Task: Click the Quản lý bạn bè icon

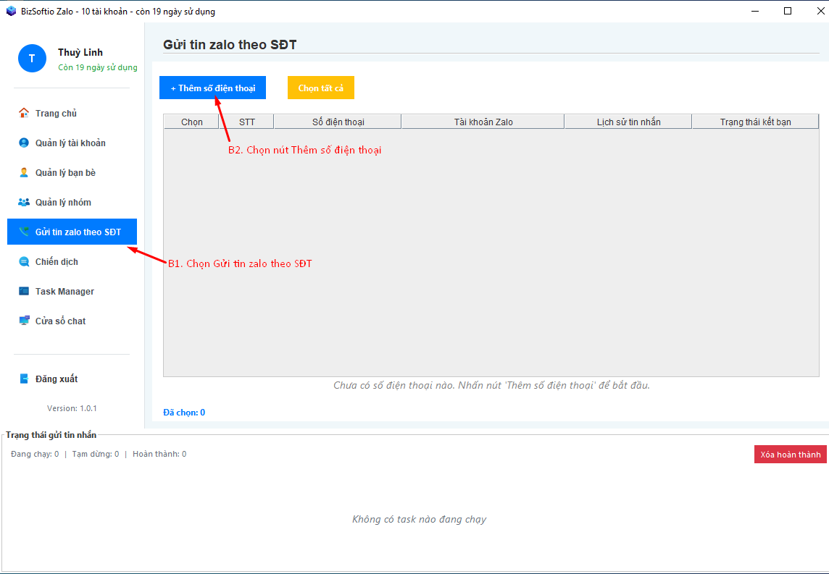Action: point(24,172)
